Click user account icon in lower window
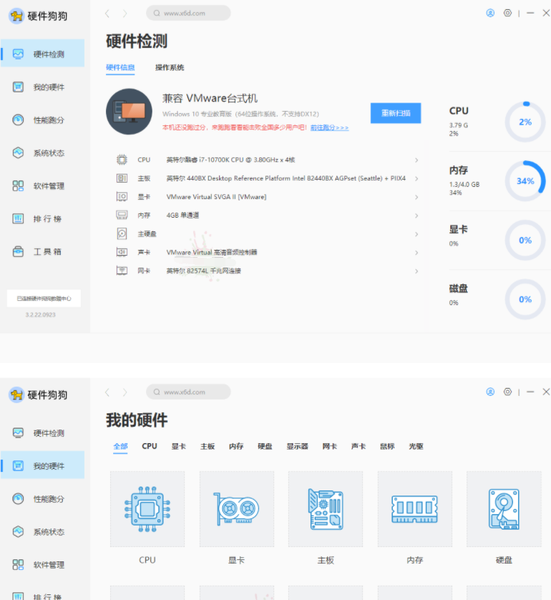 pyautogui.click(x=490, y=392)
